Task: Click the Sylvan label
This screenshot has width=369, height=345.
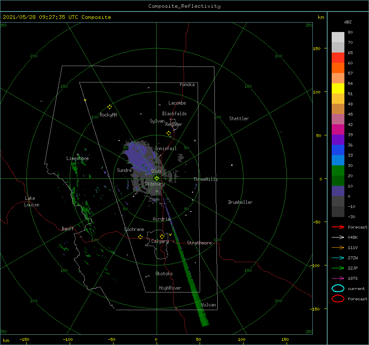Action: (157, 121)
